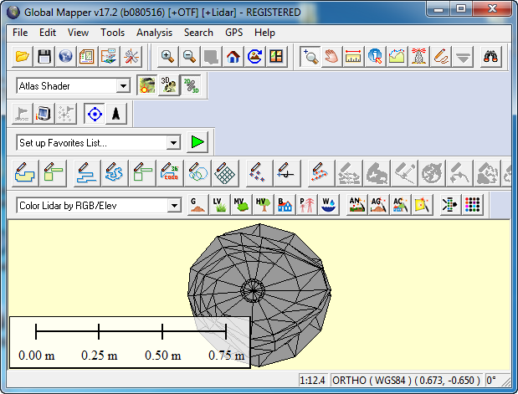
Task: Click the 1:12.4 scale in status bar
Action: pos(315,381)
